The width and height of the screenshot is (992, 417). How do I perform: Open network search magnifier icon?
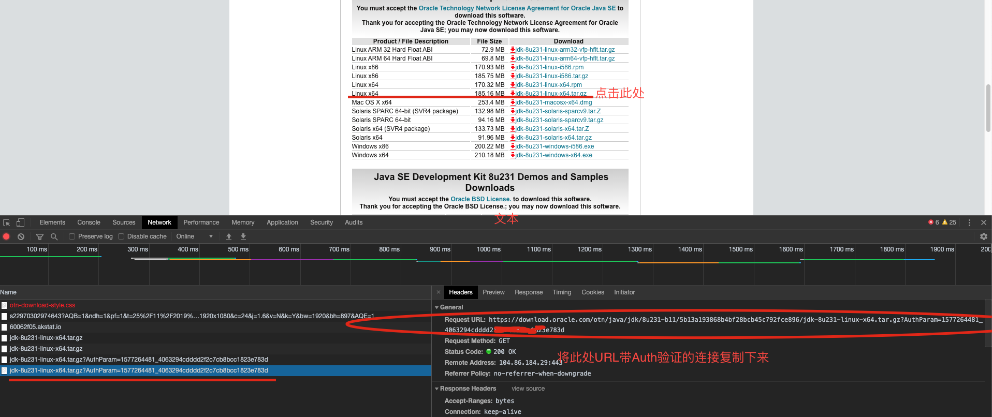54,236
